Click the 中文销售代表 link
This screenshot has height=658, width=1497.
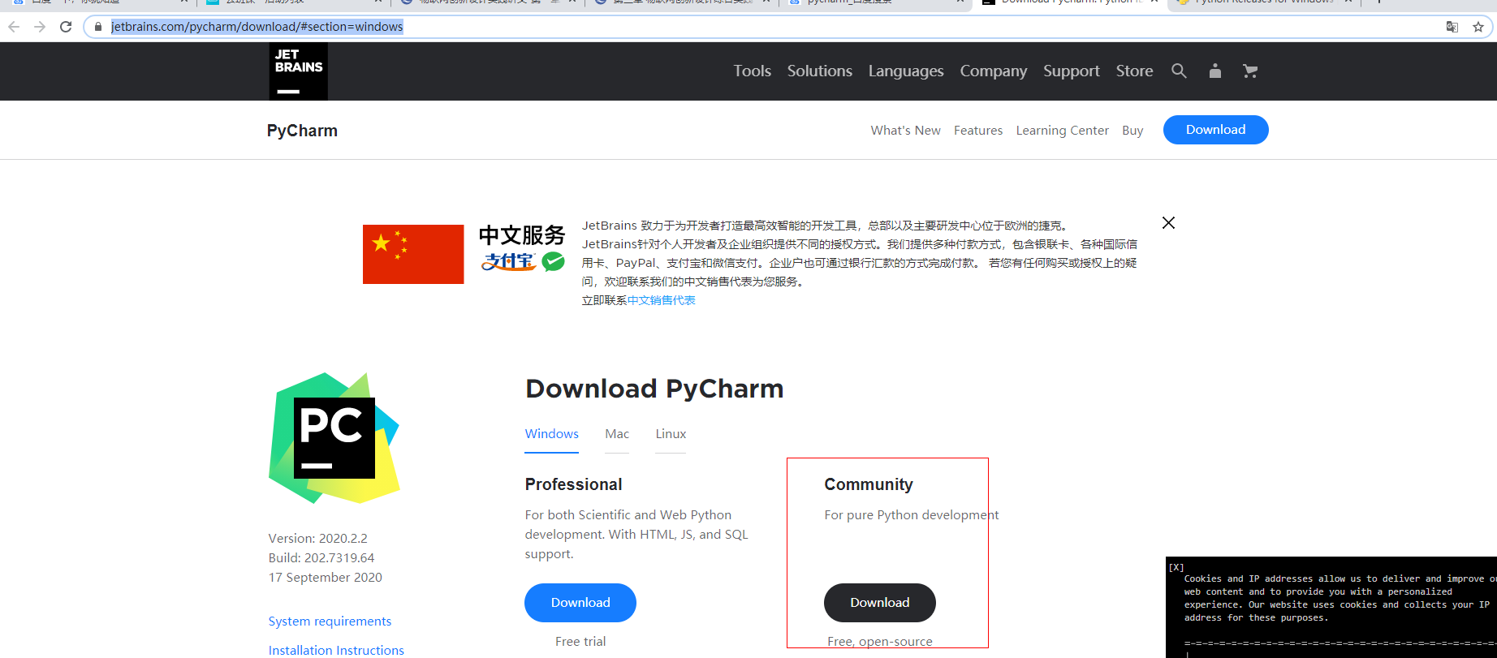click(x=661, y=300)
